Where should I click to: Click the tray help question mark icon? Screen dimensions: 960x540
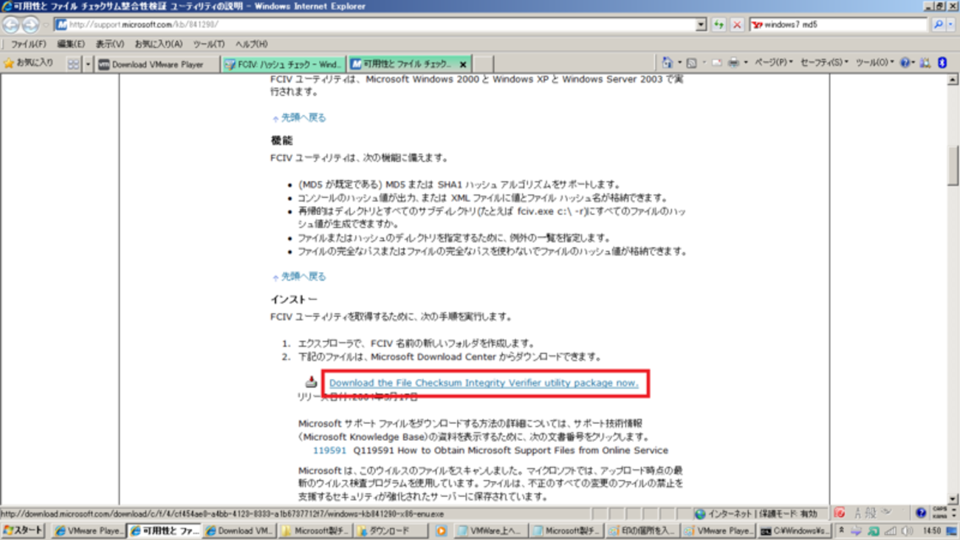pyautogui.click(x=920, y=512)
